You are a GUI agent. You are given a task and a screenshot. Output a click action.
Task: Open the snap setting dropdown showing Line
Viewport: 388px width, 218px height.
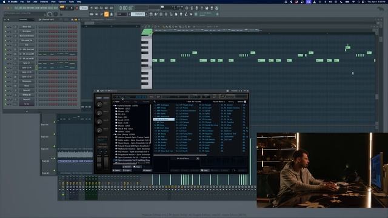coord(122,15)
